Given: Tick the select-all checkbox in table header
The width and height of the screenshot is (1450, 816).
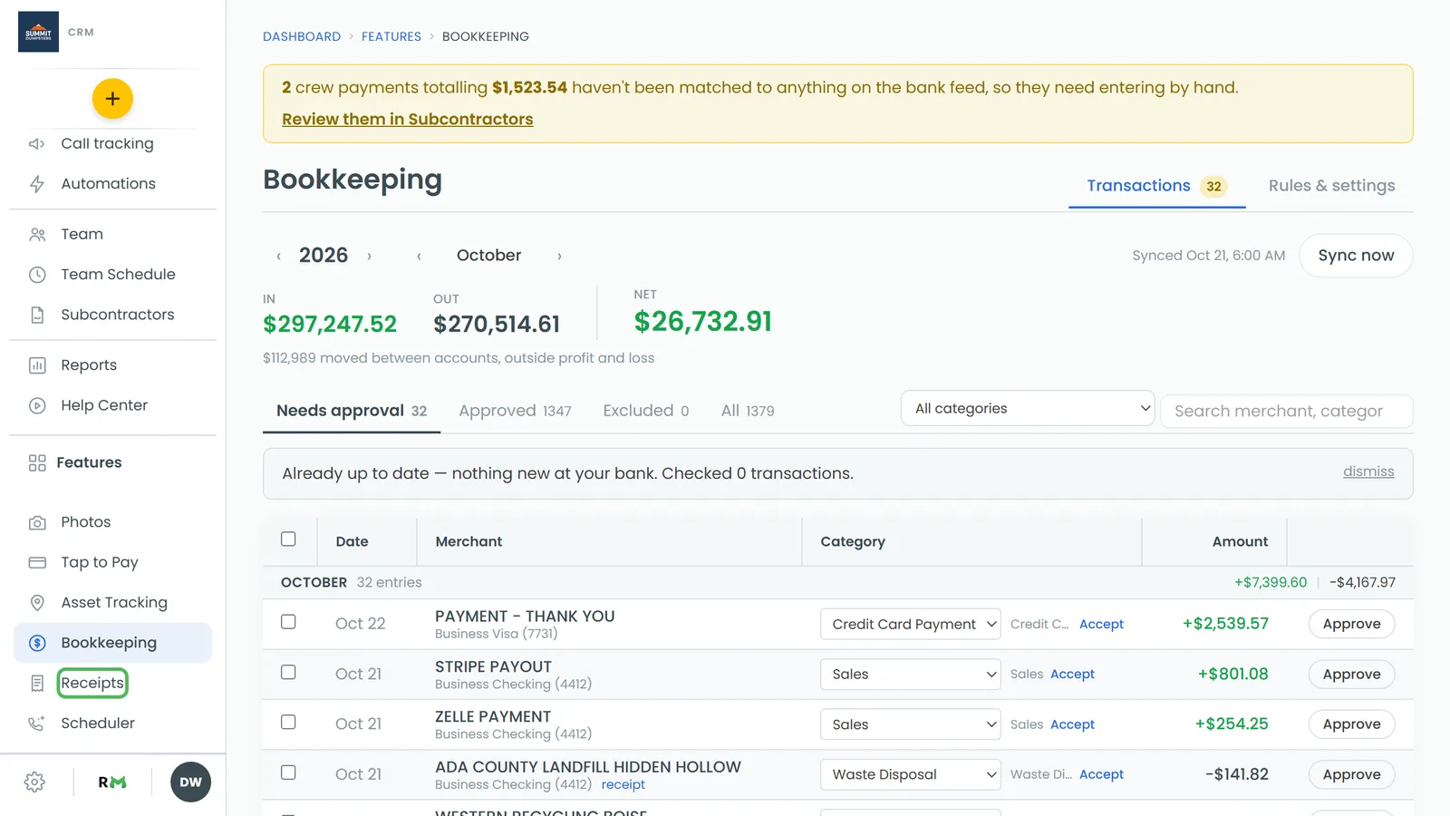Looking at the screenshot, I should [x=288, y=539].
